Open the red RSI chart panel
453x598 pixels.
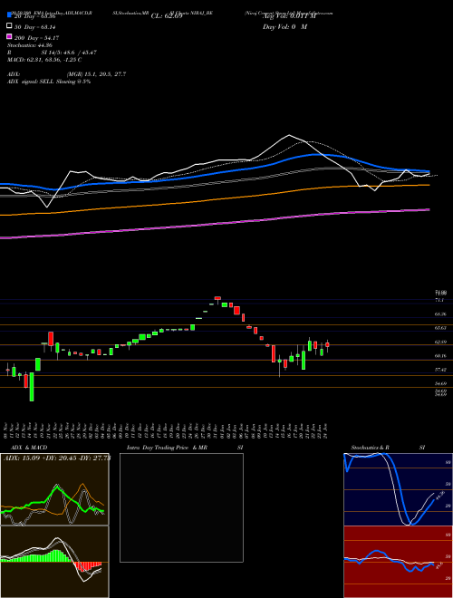[399, 562]
